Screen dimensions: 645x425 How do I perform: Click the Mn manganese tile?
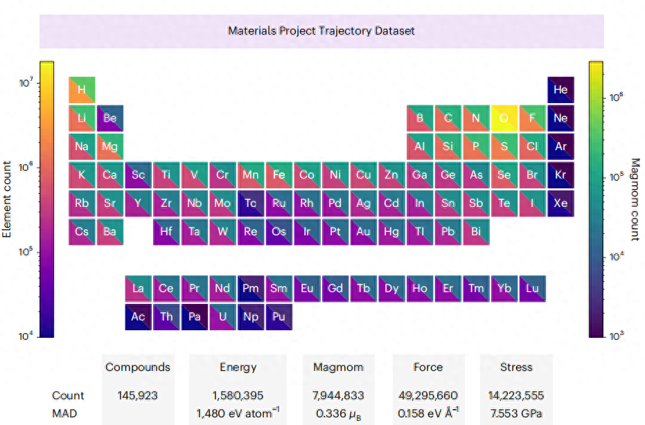pyautogui.click(x=251, y=174)
